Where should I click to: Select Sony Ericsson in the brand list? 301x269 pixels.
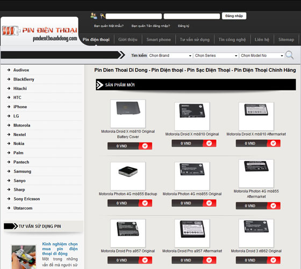(27, 199)
